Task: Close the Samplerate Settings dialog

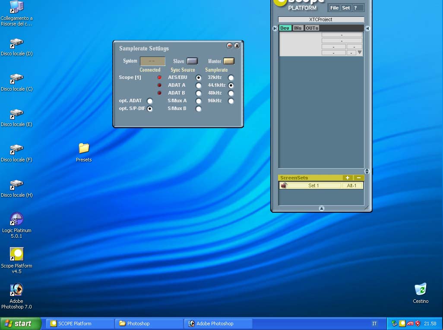Action: point(237,45)
